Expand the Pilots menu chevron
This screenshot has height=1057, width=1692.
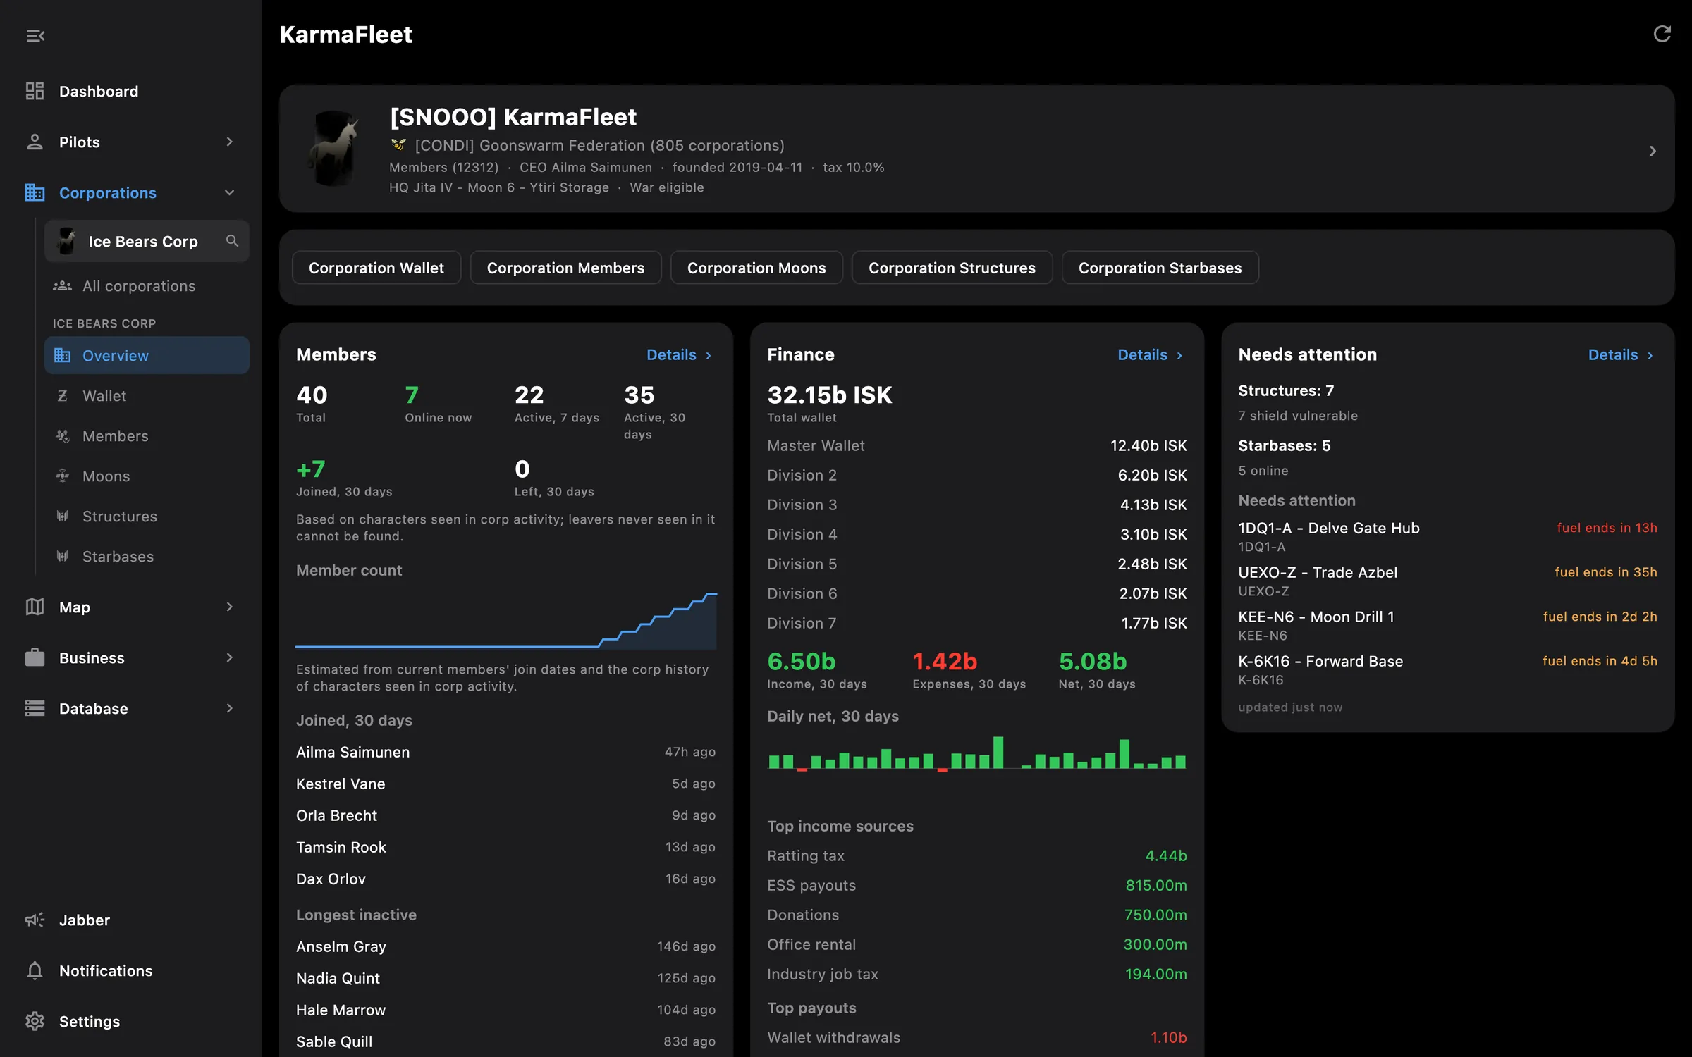coord(229,142)
